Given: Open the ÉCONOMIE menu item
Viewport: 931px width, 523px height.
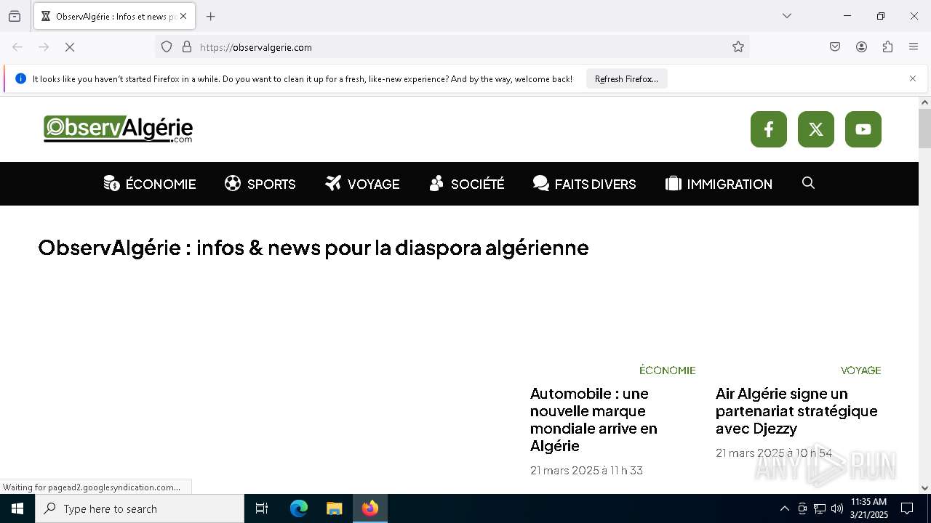Looking at the screenshot, I should [150, 184].
